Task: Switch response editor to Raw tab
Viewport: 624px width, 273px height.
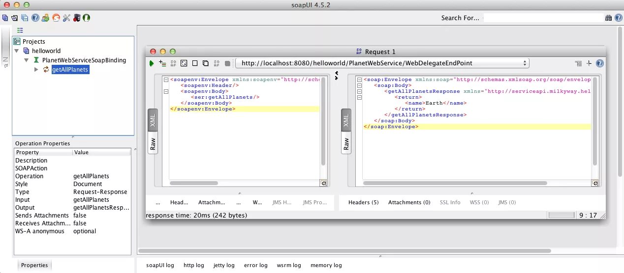Action: tap(346, 144)
